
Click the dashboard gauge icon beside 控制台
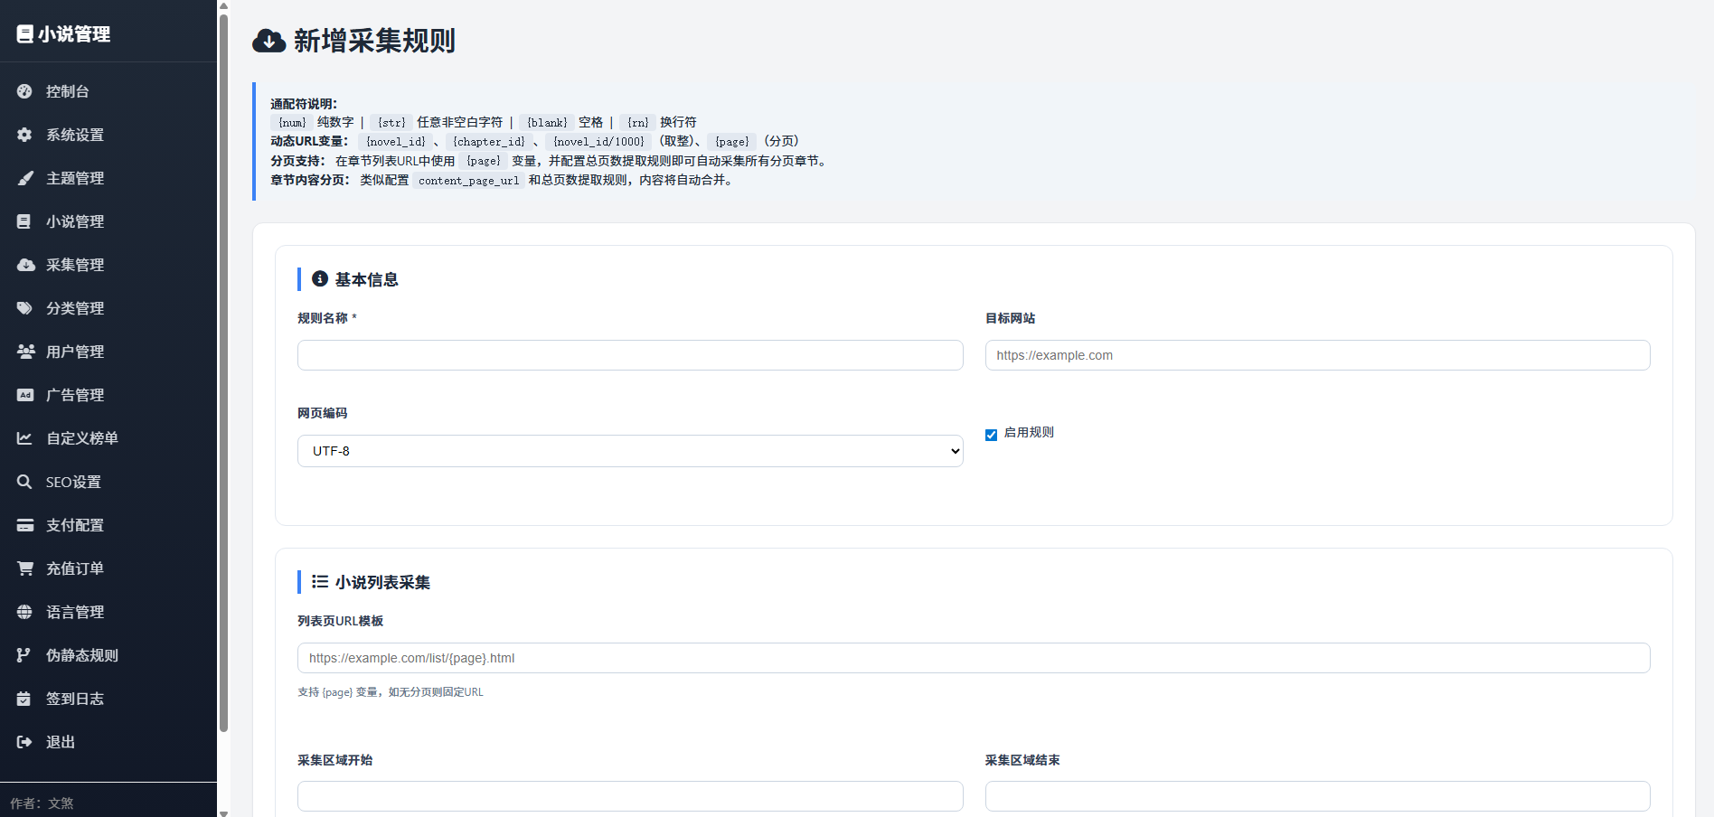[24, 91]
